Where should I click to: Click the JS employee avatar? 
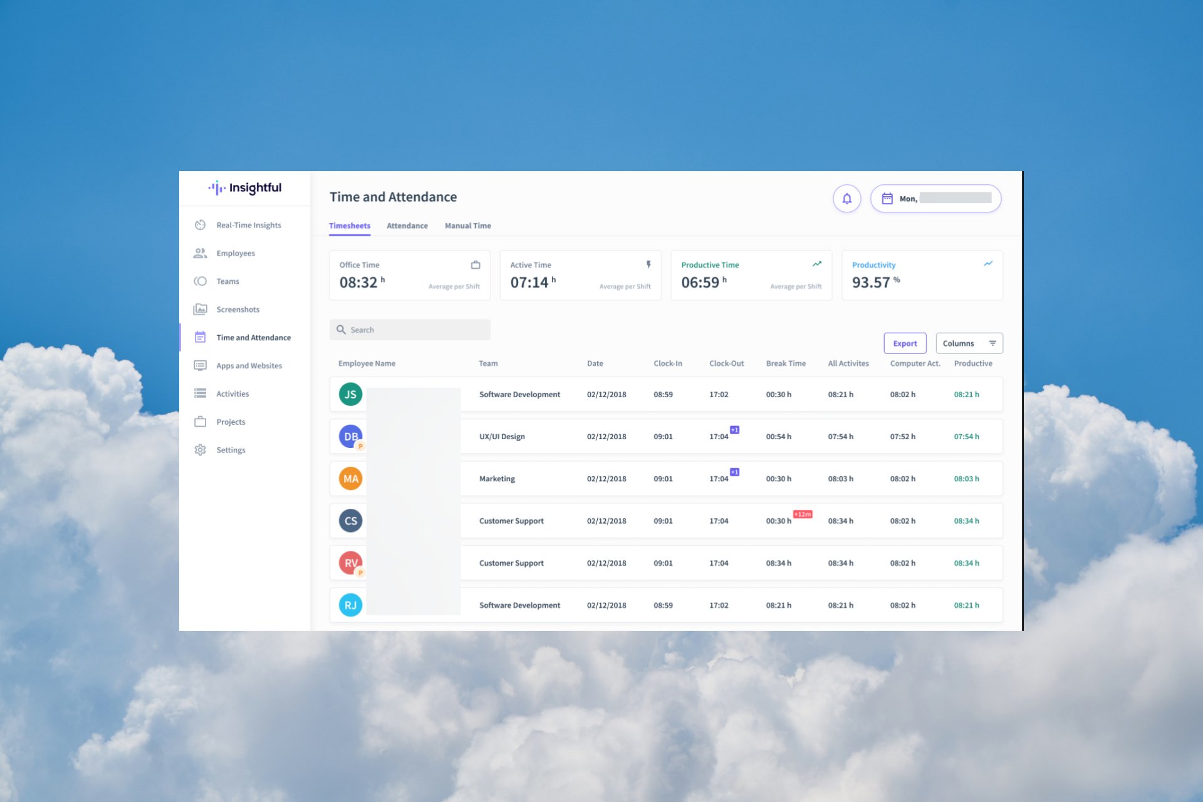click(x=351, y=394)
